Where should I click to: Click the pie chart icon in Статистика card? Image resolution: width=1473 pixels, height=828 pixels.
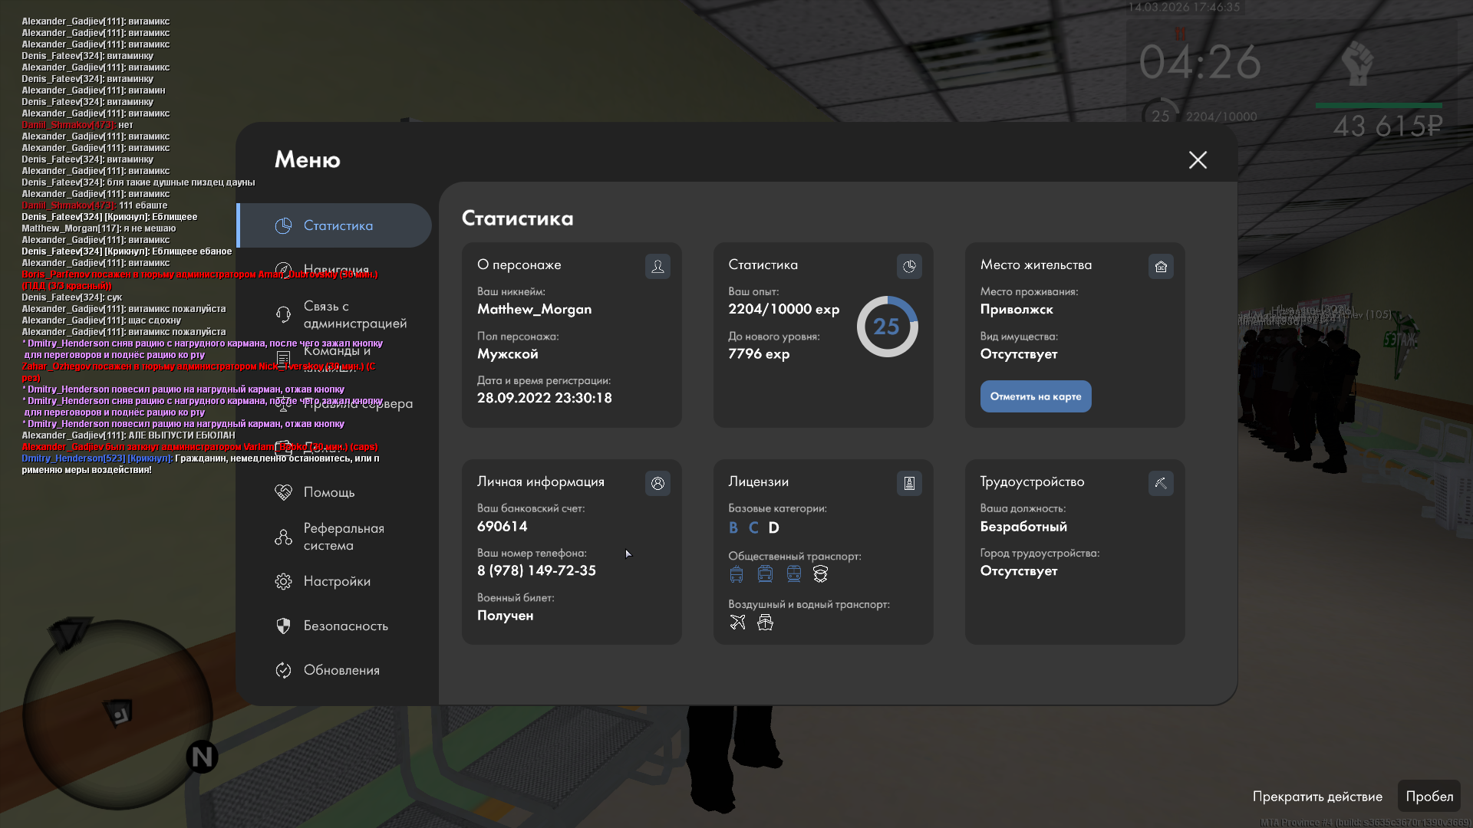[x=909, y=266]
